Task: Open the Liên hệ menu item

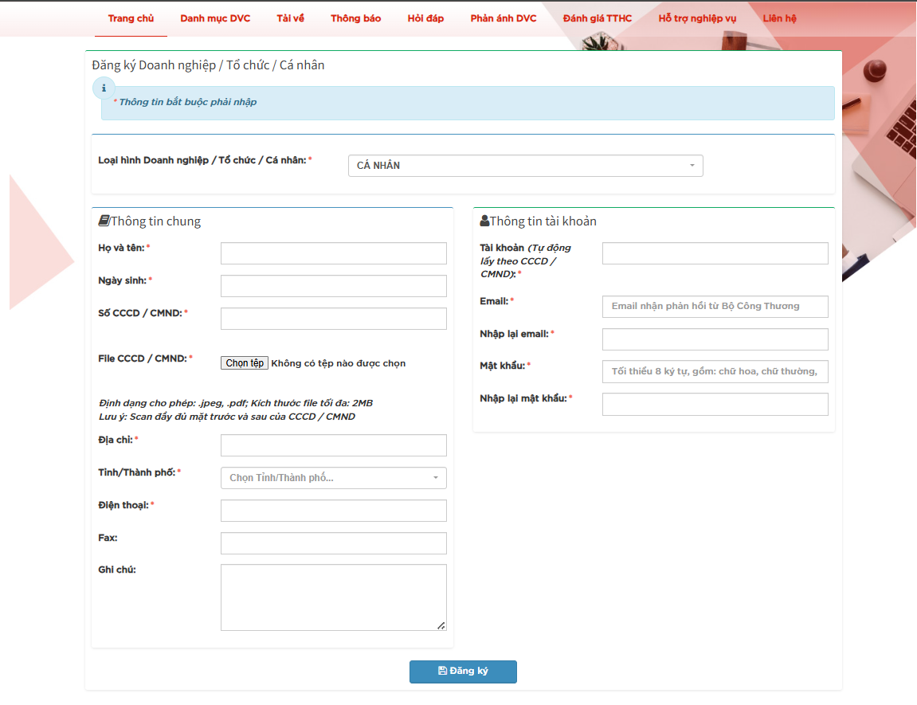Action: point(778,18)
